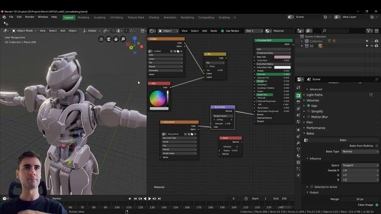Toggle render camera icon for Collection row
Image resolution: width=381 pixels, height=214 pixels.
coord(376,41)
